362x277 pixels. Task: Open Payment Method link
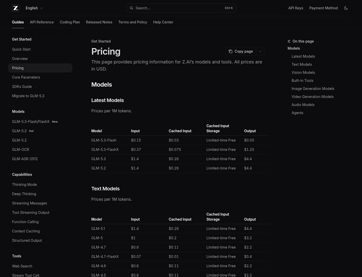(x=324, y=8)
